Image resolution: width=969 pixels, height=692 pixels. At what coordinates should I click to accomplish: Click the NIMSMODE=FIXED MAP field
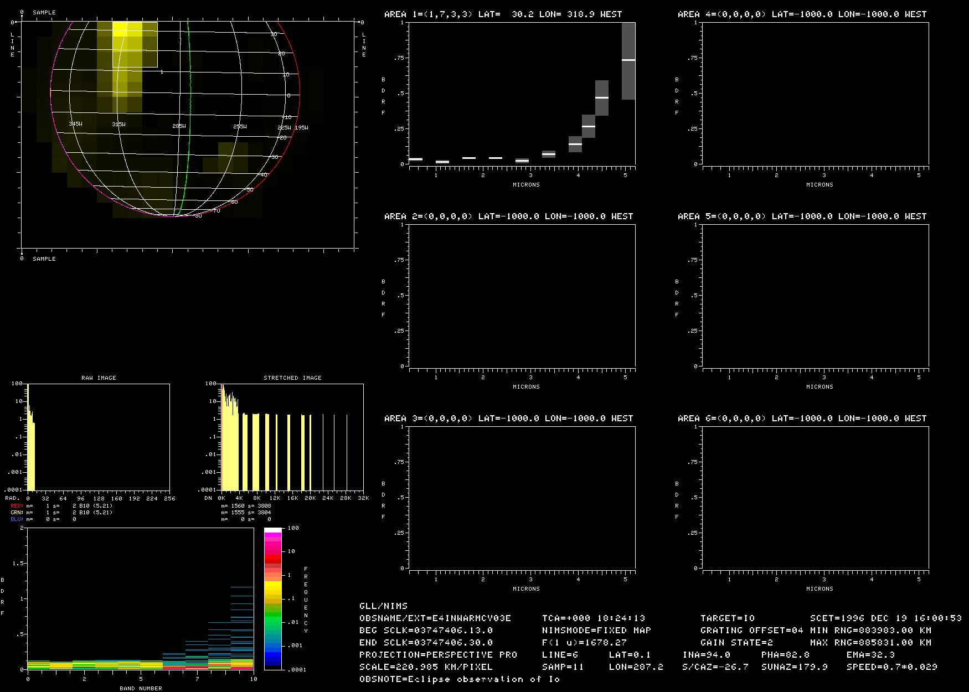click(596, 630)
